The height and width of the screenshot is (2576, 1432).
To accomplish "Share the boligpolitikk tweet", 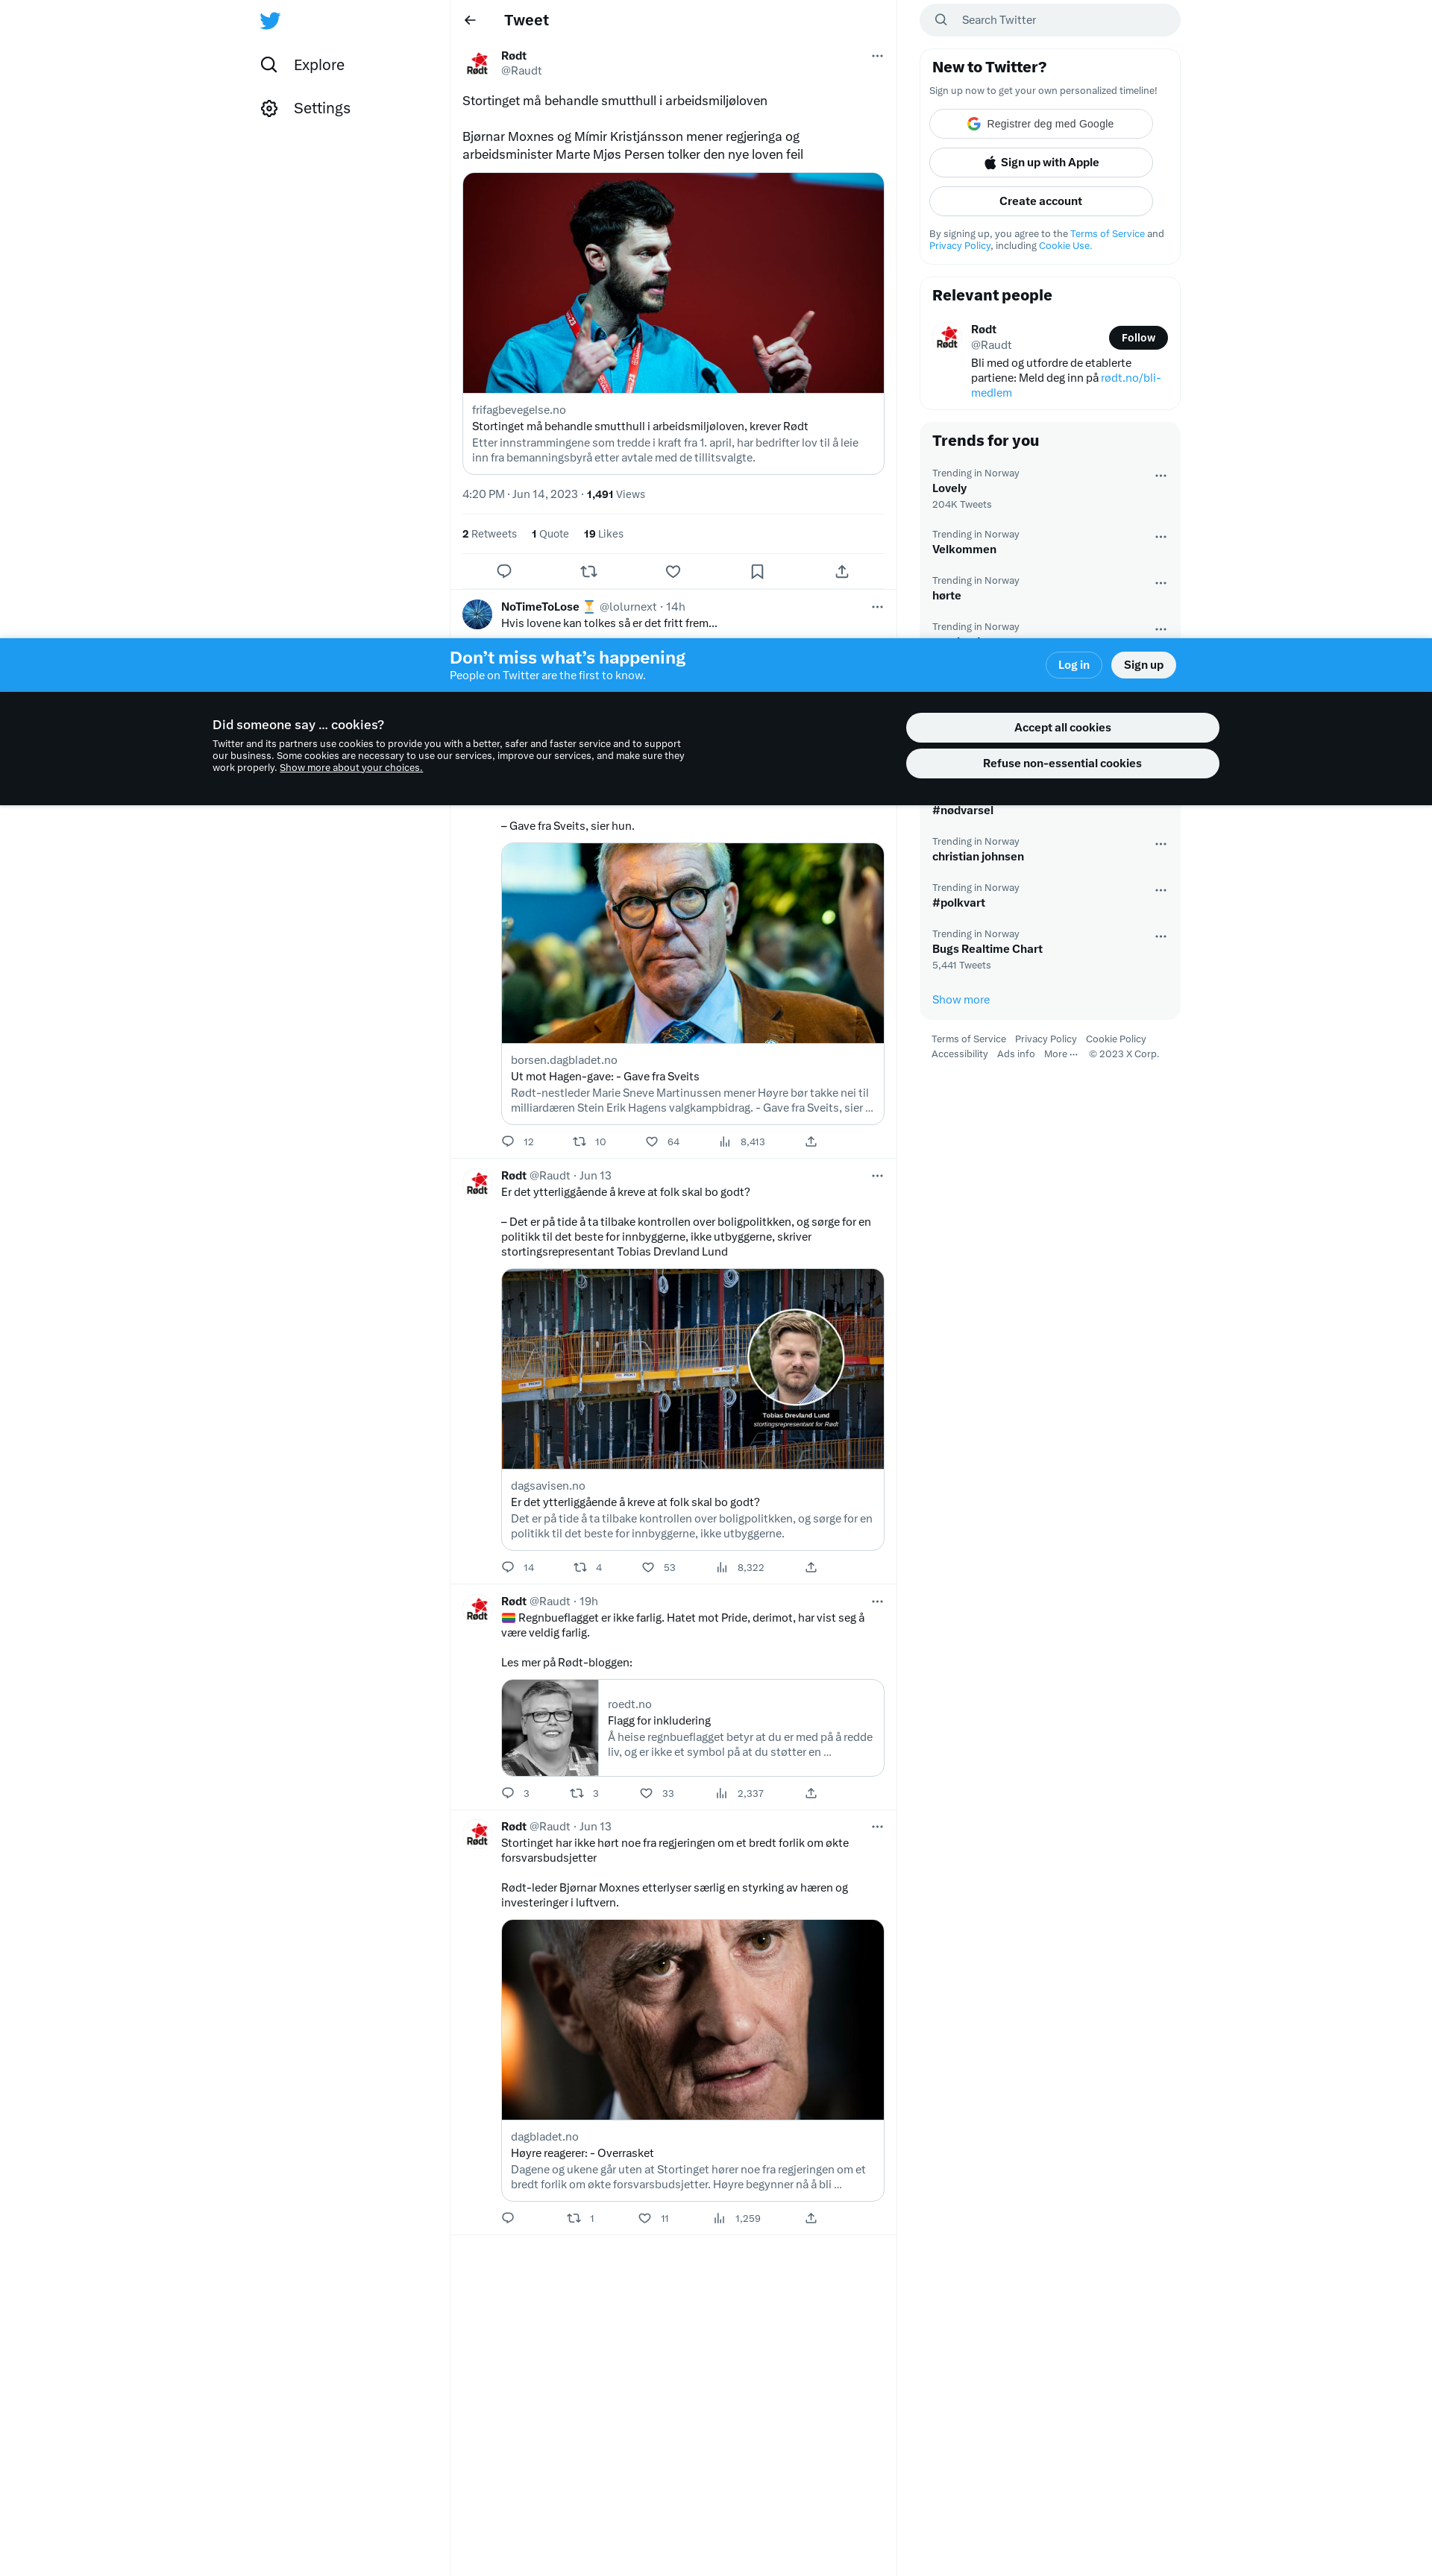I will pos(811,1567).
